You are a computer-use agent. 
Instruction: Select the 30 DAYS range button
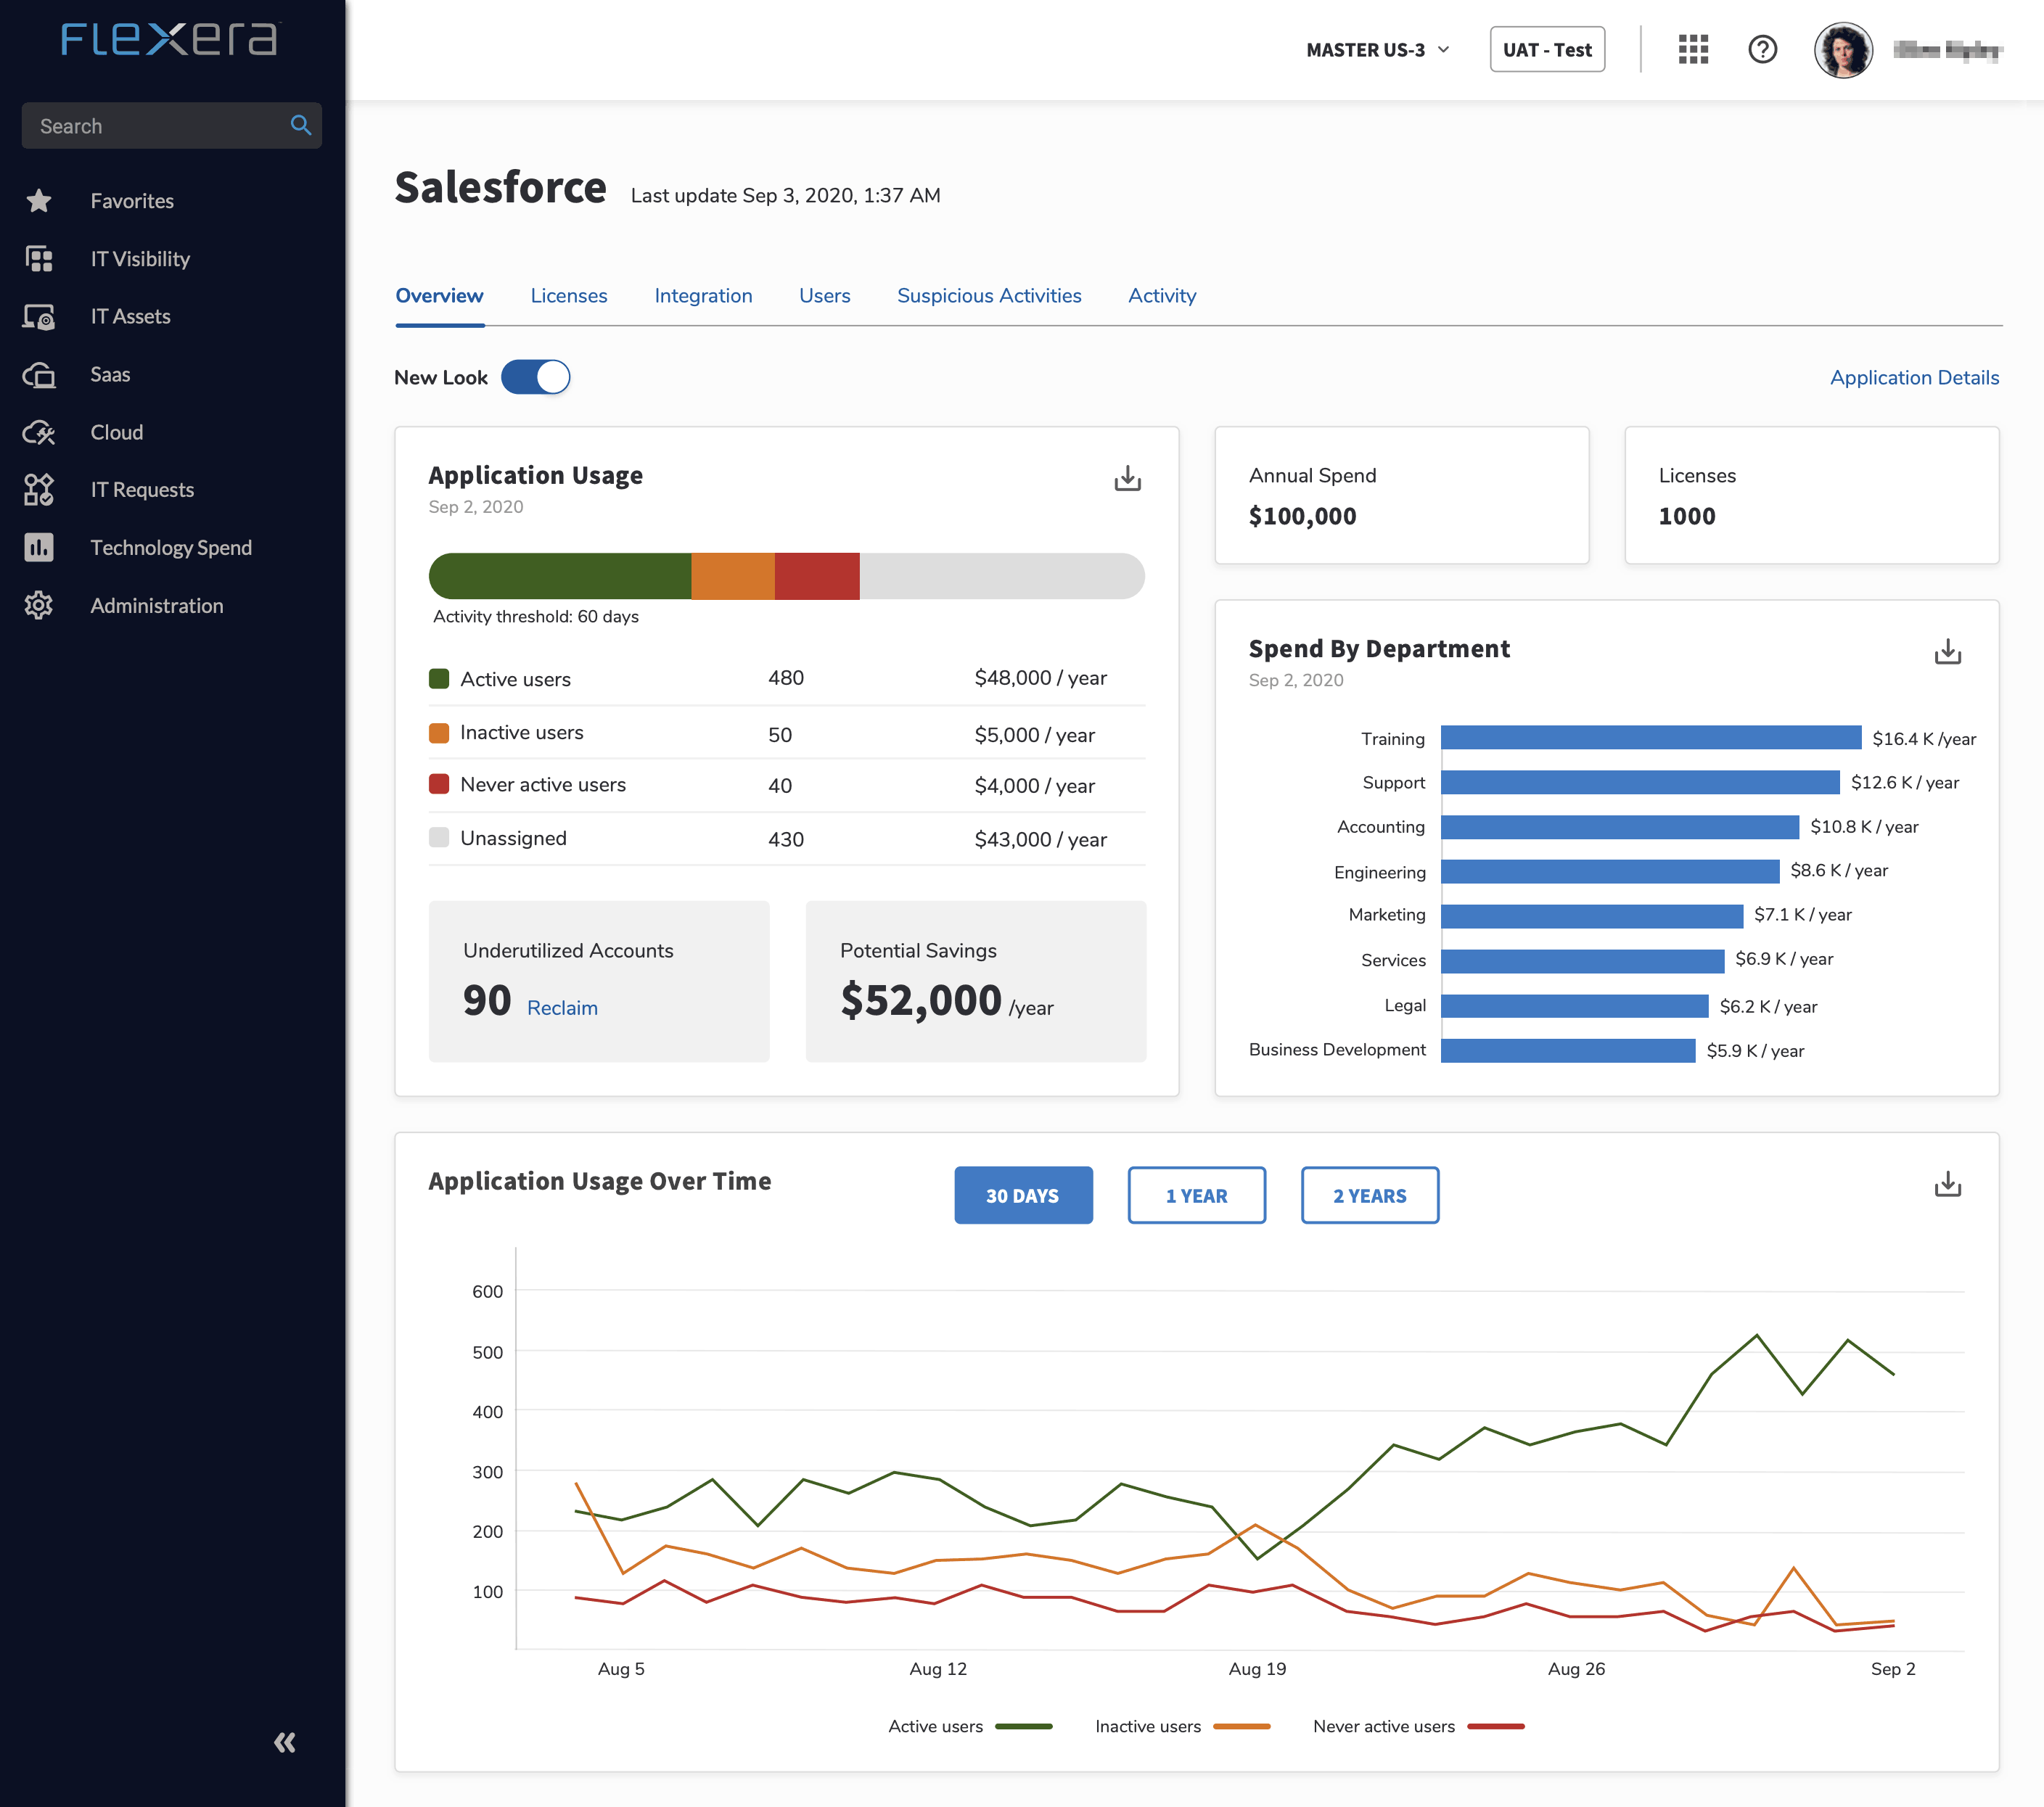pos(1023,1195)
